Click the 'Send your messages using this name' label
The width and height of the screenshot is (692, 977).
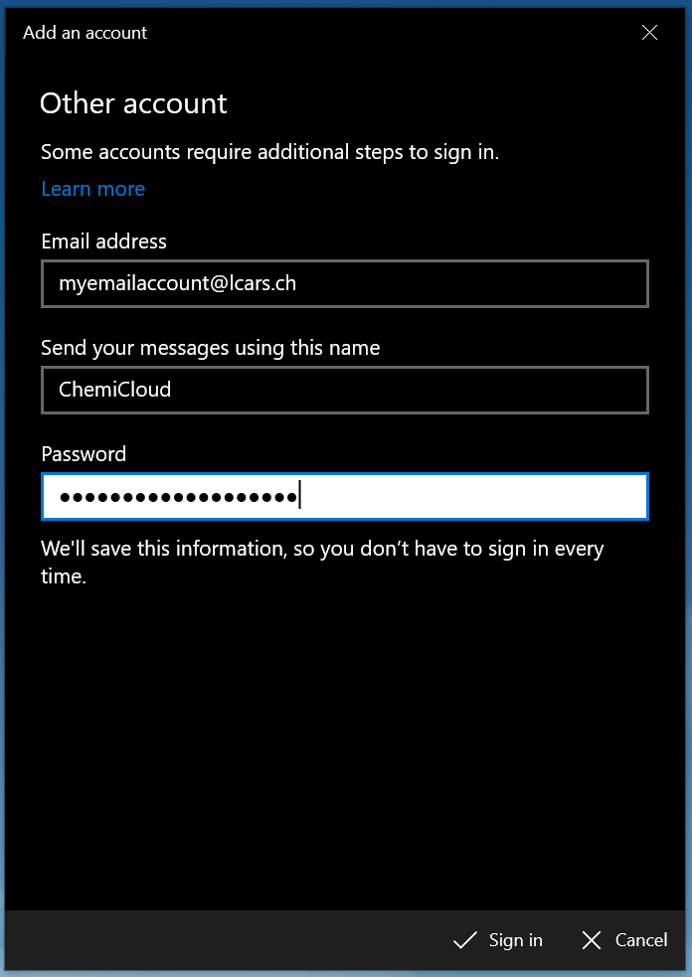pyautogui.click(x=211, y=348)
